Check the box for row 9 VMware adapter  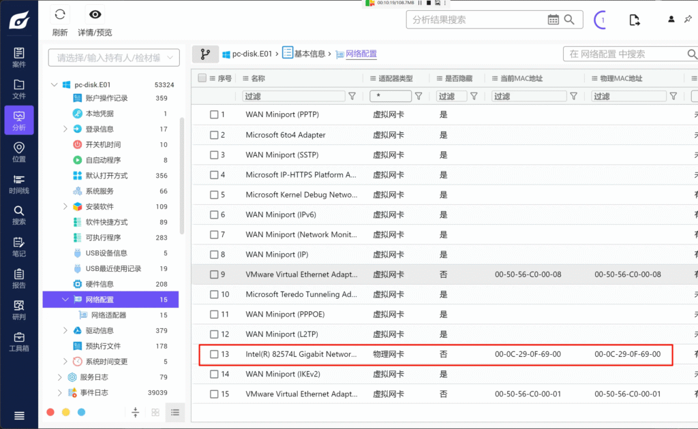tap(214, 274)
